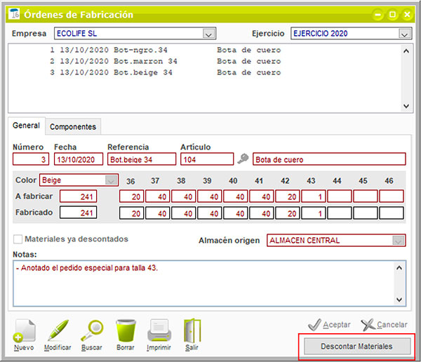Click empty A fabricar field for size 44
Screen dimensions: 421x362
click(x=340, y=196)
